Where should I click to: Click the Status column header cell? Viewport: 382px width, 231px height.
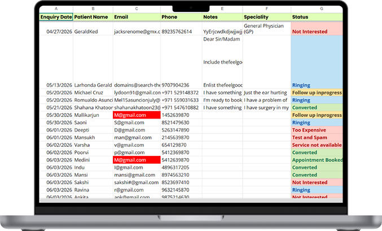pos(317,17)
